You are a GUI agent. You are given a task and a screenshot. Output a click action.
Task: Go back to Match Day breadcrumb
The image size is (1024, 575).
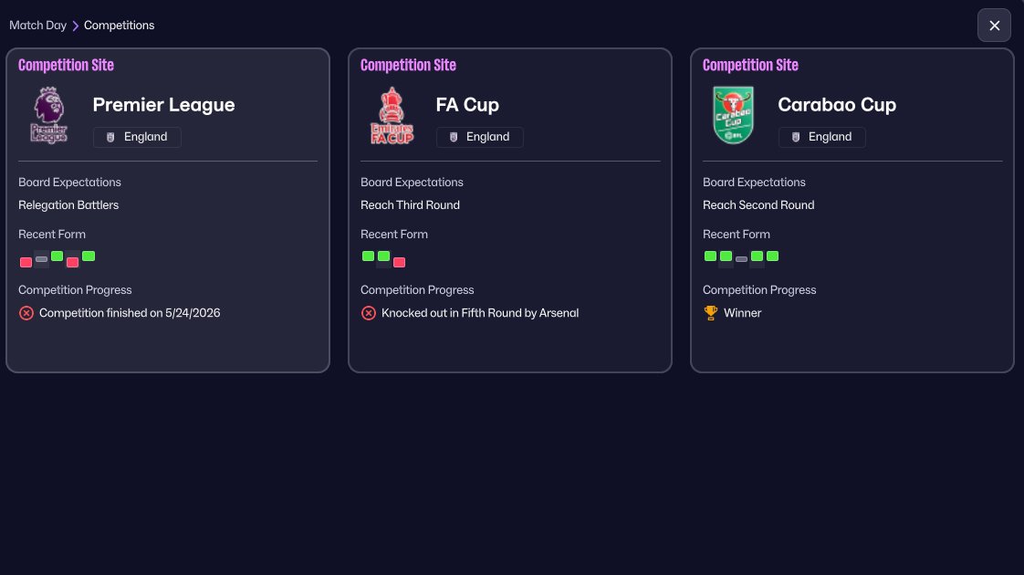click(x=38, y=26)
